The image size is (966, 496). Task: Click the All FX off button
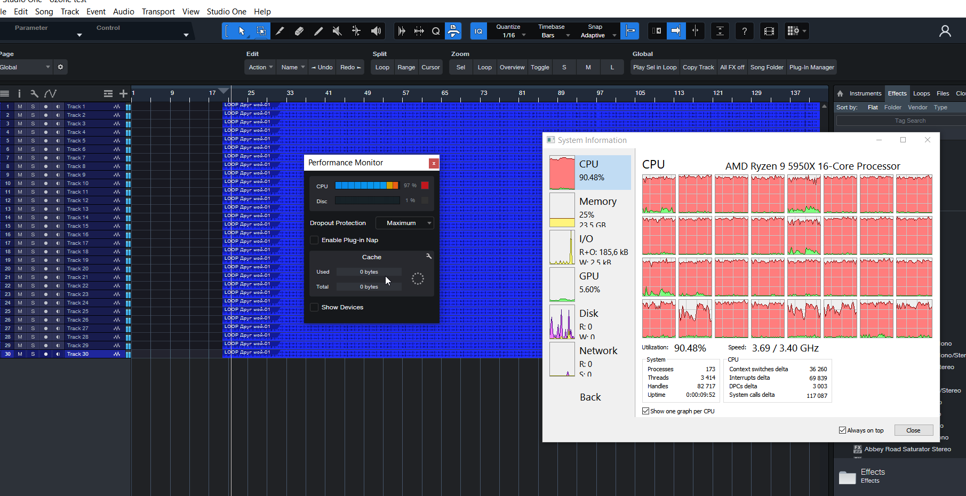coord(732,67)
